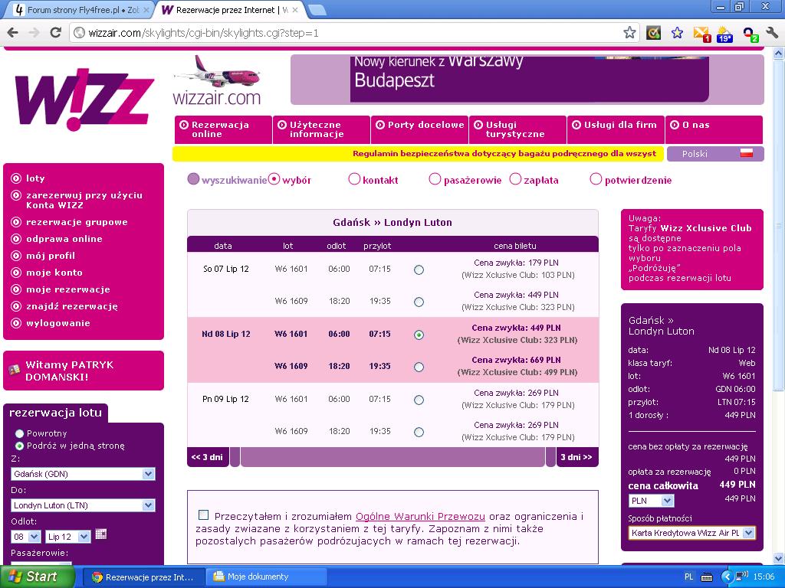Image resolution: width=785 pixels, height=588 pixels.
Task: Open the Chrome wrench menu icon
Action: pyautogui.click(x=771, y=33)
